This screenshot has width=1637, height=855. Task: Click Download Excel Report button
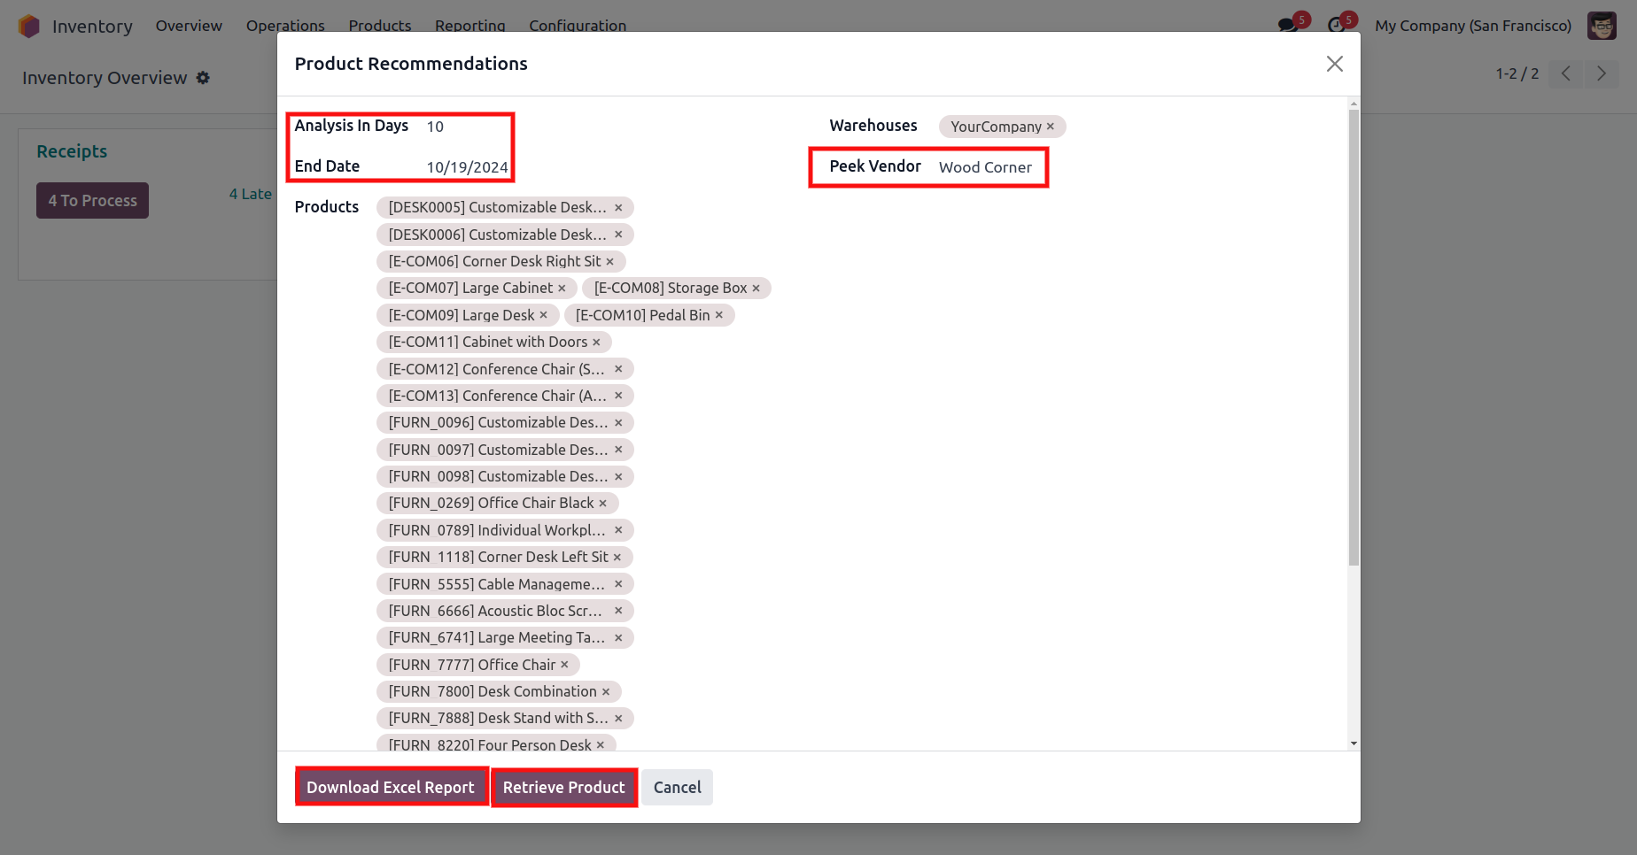[x=391, y=787]
